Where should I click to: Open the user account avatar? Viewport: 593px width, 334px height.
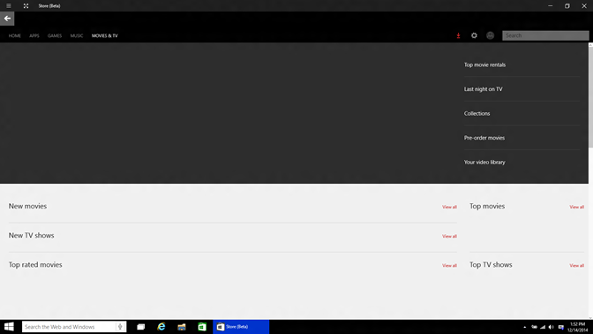click(x=490, y=35)
